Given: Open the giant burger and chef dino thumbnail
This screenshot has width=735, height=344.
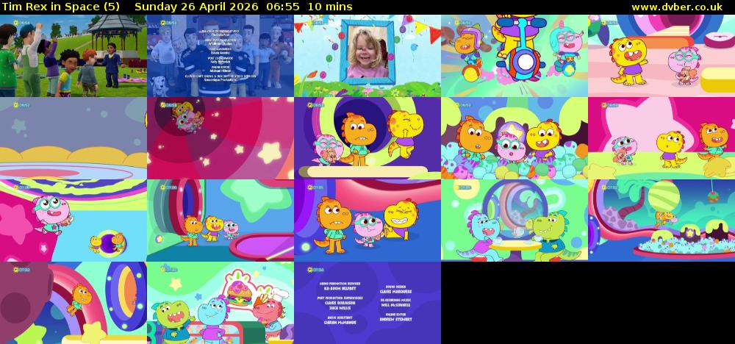Looking at the screenshot, I should point(220,303).
